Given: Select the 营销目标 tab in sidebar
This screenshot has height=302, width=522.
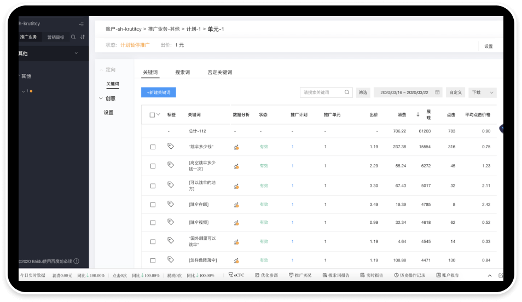Looking at the screenshot, I should pyautogui.click(x=56, y=37).
